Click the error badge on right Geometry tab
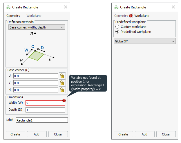The width and height of the screenshot is (181, 143). (x=131, y=16)
